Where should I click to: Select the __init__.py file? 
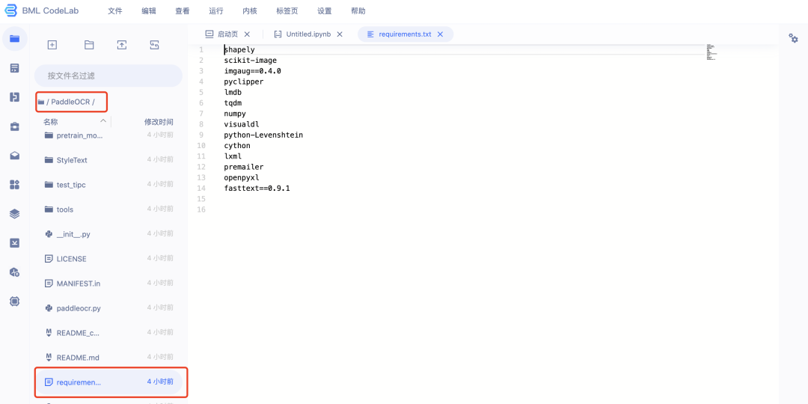108,234
